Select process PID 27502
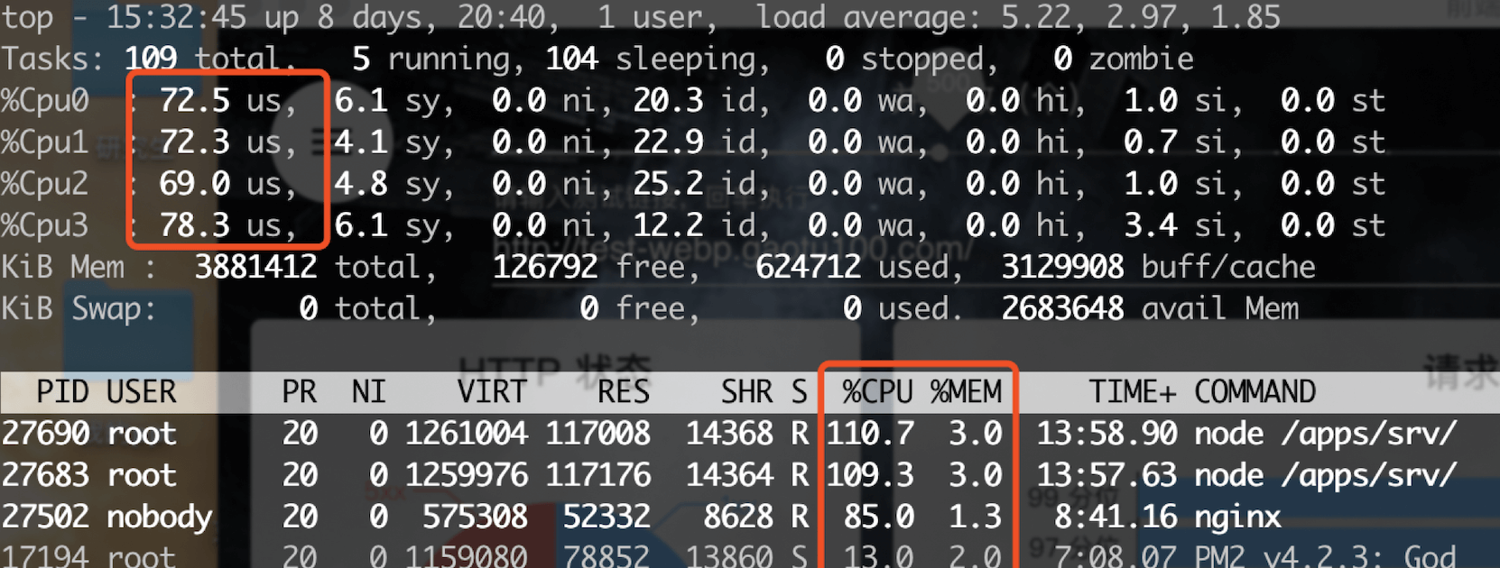Screen dimensions: 1500x568 pyautogui.click(x=45, y=517)
